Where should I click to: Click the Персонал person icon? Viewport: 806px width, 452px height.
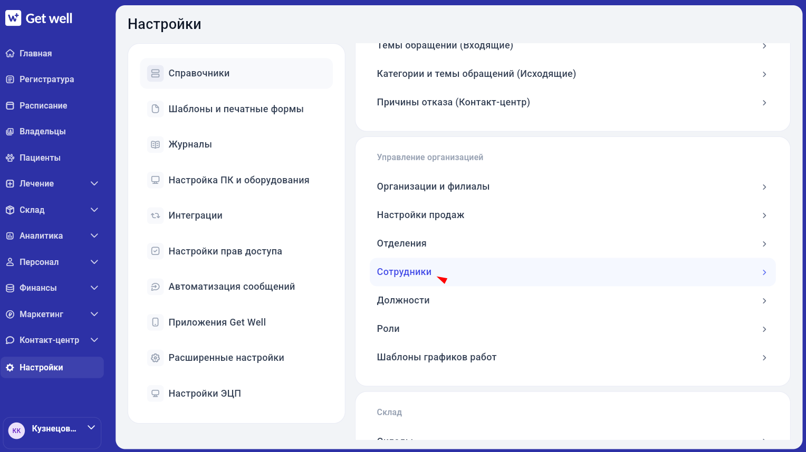coord(10,262)
